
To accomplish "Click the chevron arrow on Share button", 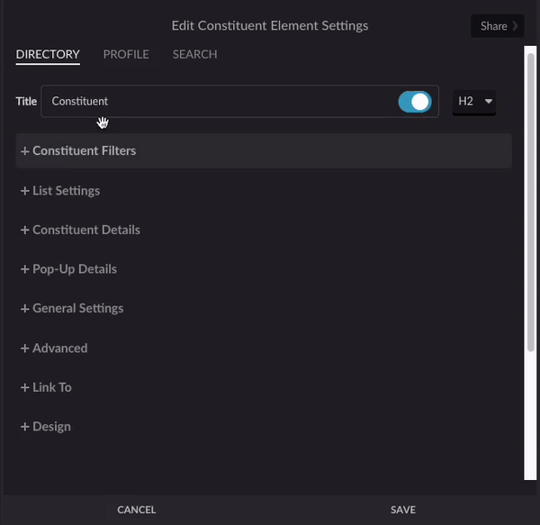I will [515, 26].
